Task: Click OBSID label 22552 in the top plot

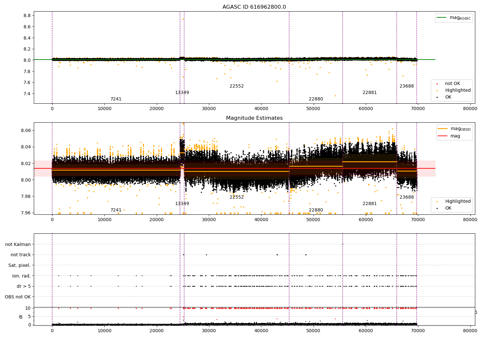Action: tap(237, 86)
